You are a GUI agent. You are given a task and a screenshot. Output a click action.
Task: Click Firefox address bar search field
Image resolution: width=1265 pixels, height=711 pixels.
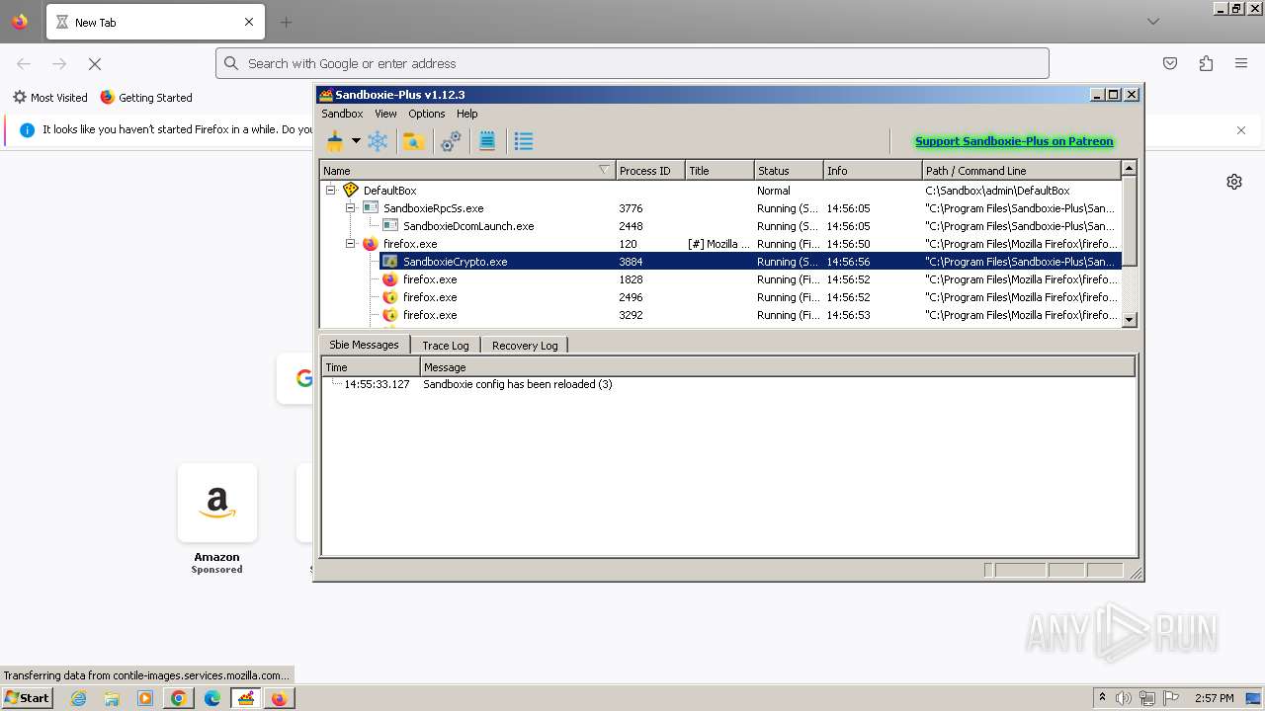pyautogui.click(x=632, y=63)
